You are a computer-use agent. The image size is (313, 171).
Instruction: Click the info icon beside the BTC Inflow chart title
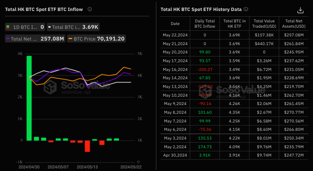point(89,9)
